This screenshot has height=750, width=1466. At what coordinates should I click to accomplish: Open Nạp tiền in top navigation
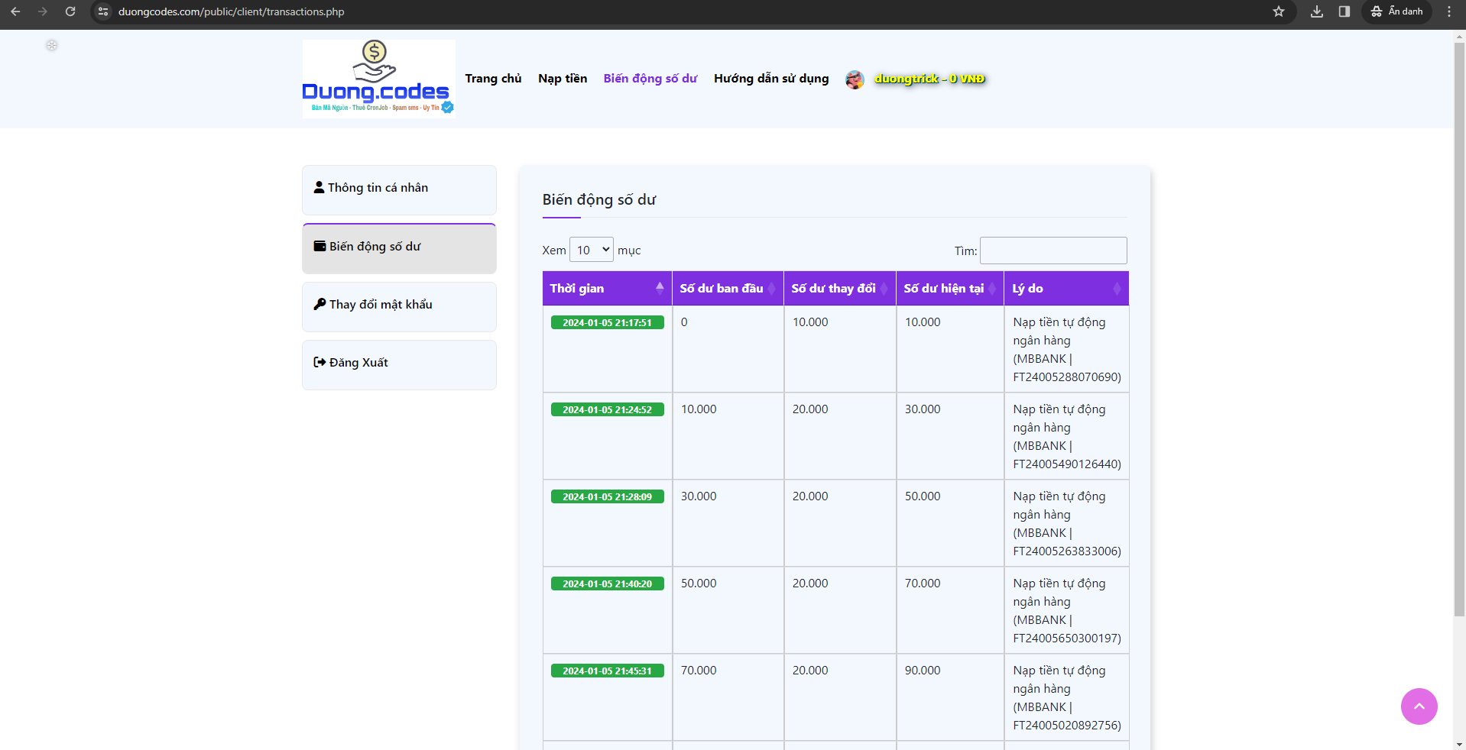(x=563, y=79)
